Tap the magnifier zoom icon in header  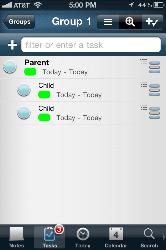[130, 22]
